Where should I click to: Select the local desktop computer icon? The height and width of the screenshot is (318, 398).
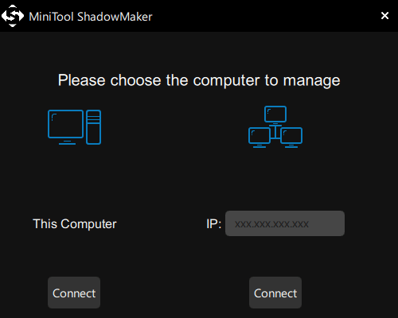click(x=75, y=127)
